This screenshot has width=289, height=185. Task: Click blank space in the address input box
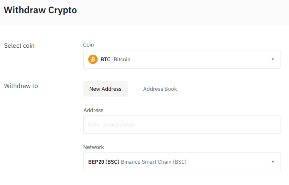[x=206, y=124]
